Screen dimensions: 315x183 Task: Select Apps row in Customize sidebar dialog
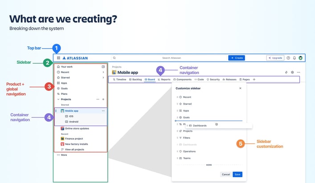(x=209, y=111)
